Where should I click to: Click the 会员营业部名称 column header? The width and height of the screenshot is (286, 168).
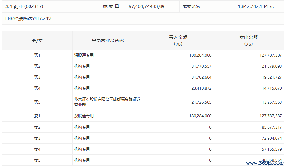pyautogui.click(x=108, y=40)
